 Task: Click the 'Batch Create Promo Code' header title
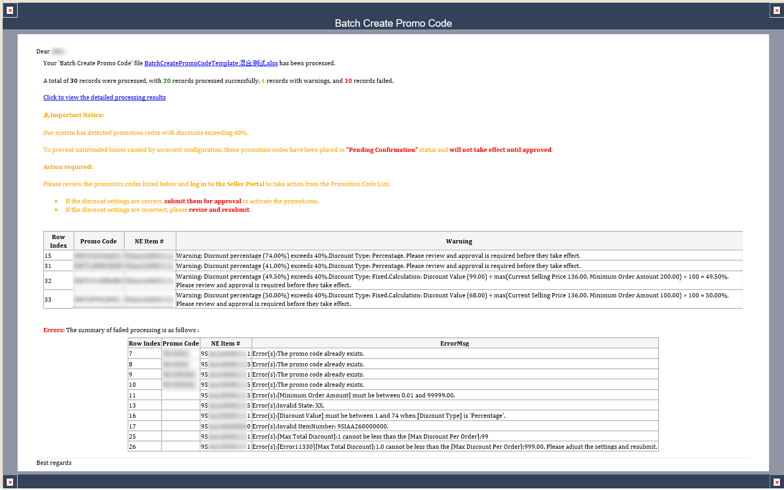tap(393, 23)
